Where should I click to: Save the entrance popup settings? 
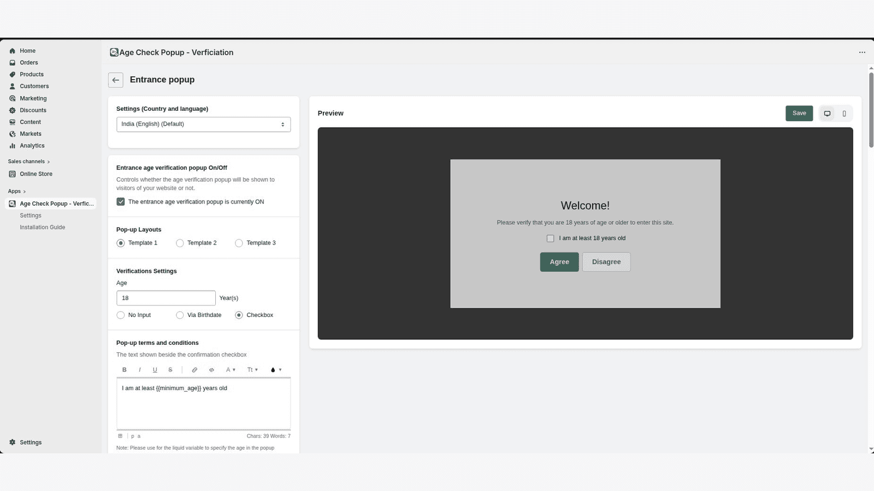pos(799,113)
